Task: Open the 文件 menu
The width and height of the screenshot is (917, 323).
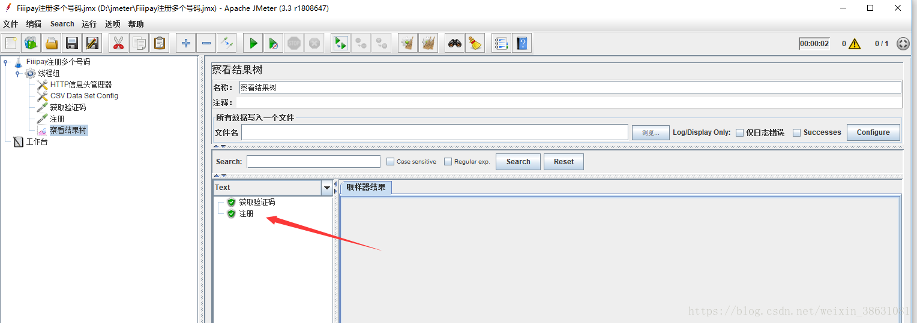Action: (x=11, y=24)
